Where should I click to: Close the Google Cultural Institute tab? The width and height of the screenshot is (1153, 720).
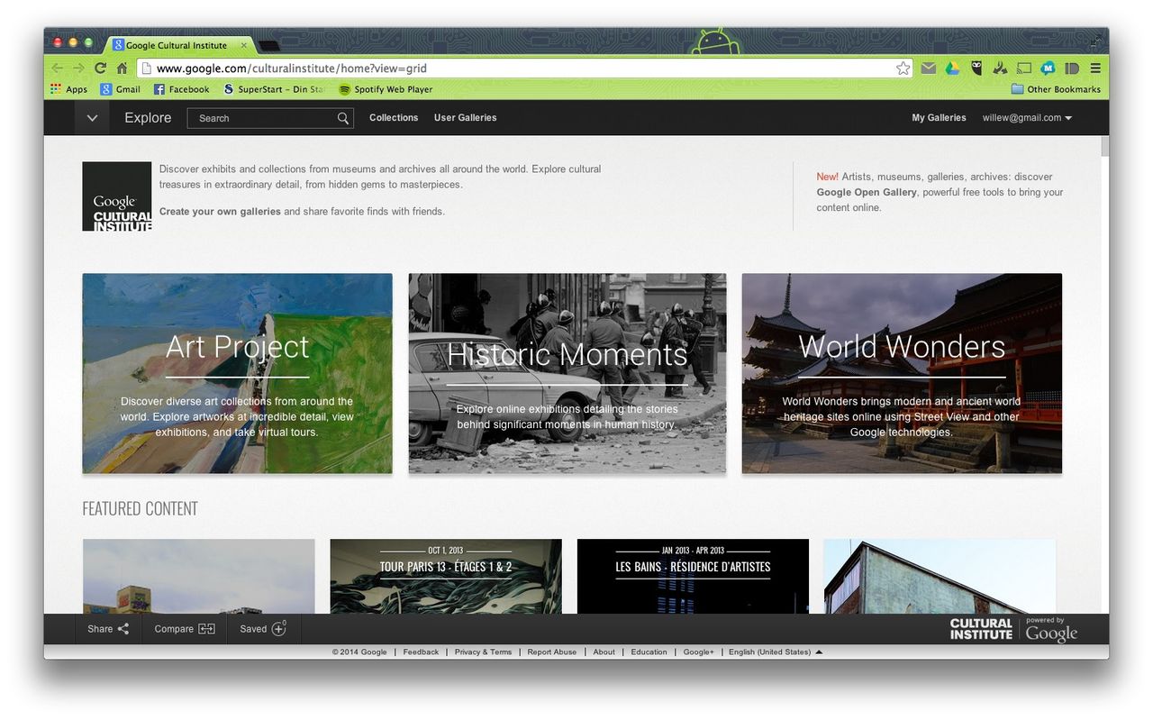point(243,45)
